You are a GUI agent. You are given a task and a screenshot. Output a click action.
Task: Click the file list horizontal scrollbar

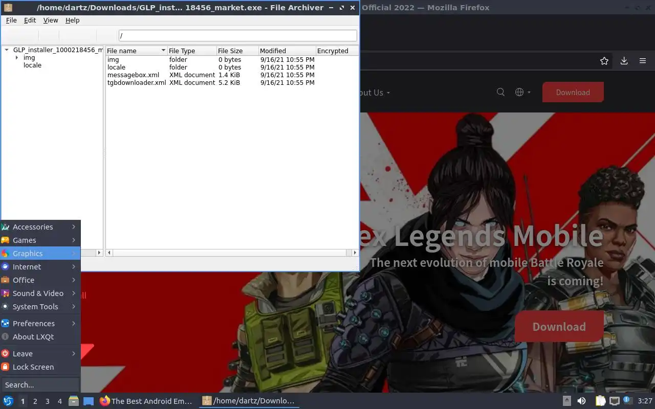tap(232, 253)
